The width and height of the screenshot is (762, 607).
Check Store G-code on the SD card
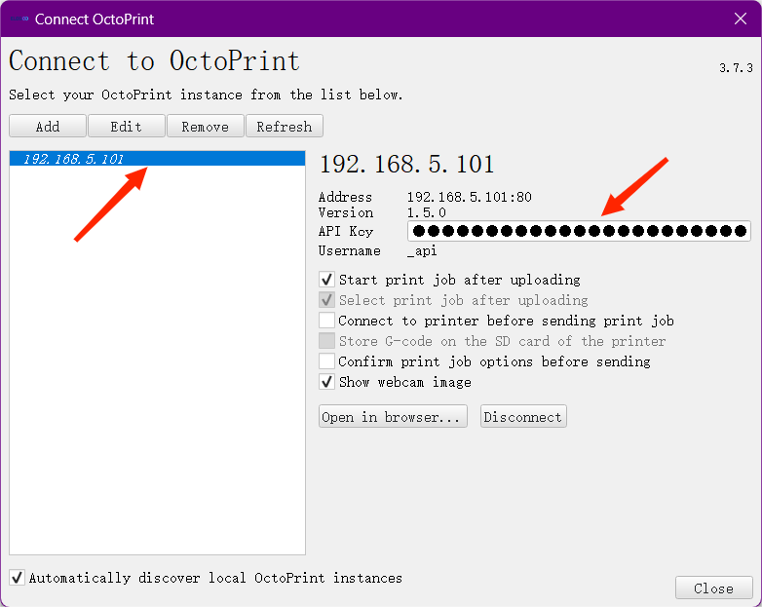327,341
